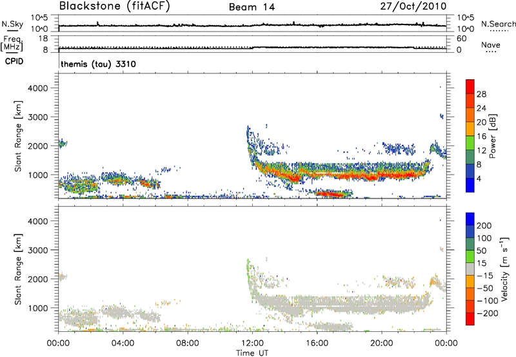
Task: Click the noise trace in the N.Sky panel
Action: 252,25
